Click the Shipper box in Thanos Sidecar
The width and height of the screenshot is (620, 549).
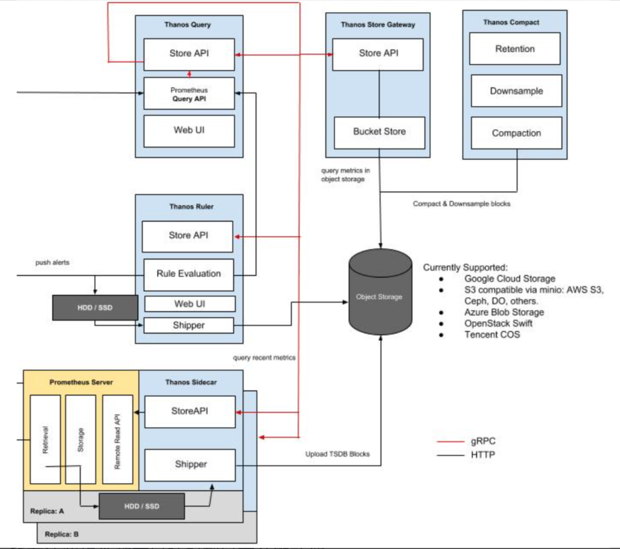click(190, 464)
